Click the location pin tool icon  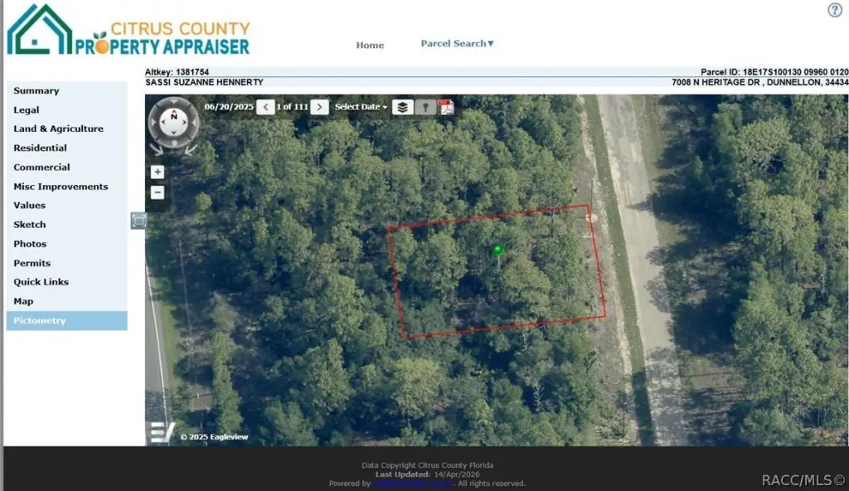click(x=425, y=107)
